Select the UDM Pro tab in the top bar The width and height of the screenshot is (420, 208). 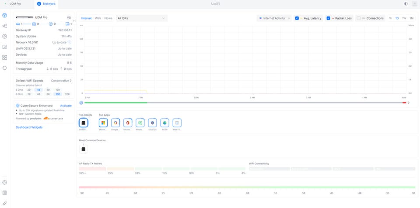pyautogui.click(x=15, y=4)
